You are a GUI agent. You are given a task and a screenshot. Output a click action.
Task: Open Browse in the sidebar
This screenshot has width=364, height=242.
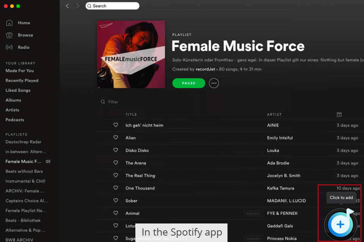tap(25, 35)
